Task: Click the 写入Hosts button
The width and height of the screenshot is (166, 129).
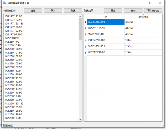Action: 153,11
